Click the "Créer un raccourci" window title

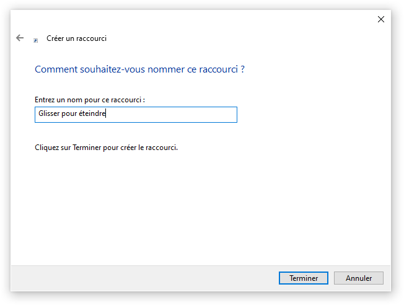click(x=76, y=38)
